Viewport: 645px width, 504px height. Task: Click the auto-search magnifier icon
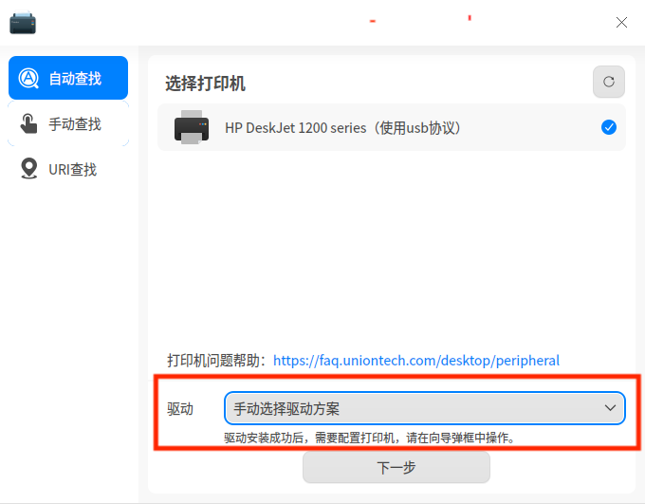(x=28, y=78)
